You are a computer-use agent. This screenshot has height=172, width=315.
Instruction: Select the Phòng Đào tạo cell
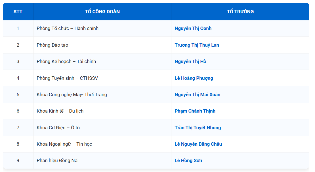(52, 45)
